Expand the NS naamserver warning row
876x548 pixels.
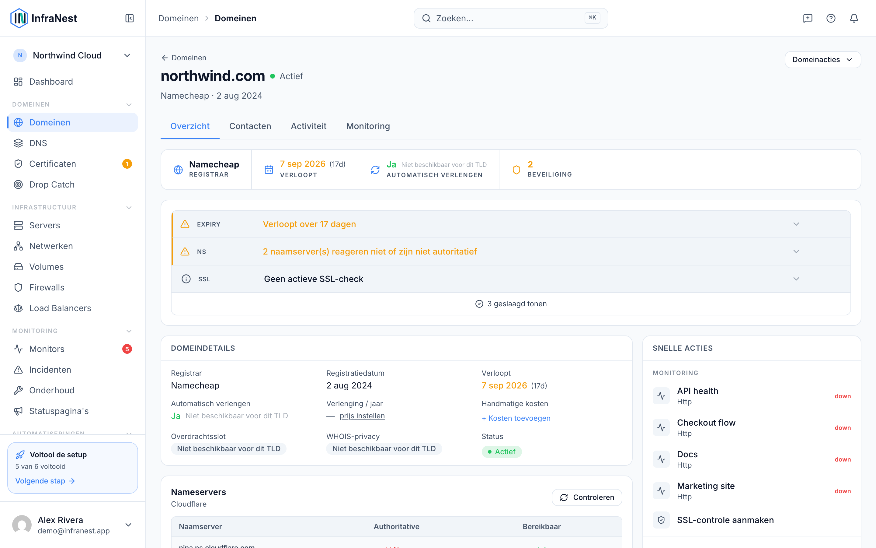(x=511, y=251)
